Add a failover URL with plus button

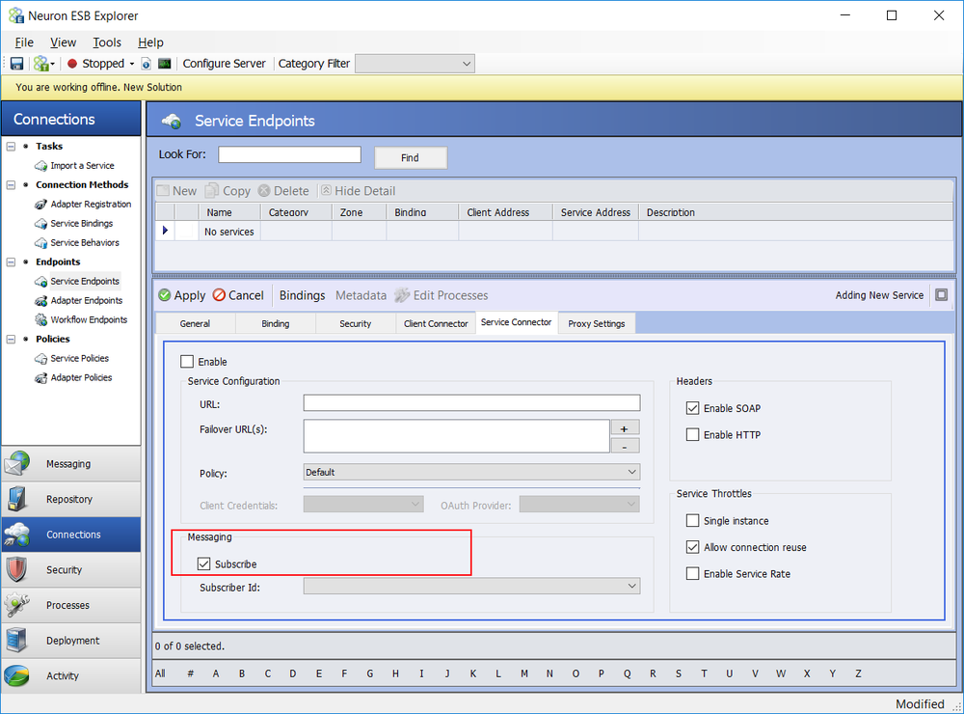pos(625,428)
